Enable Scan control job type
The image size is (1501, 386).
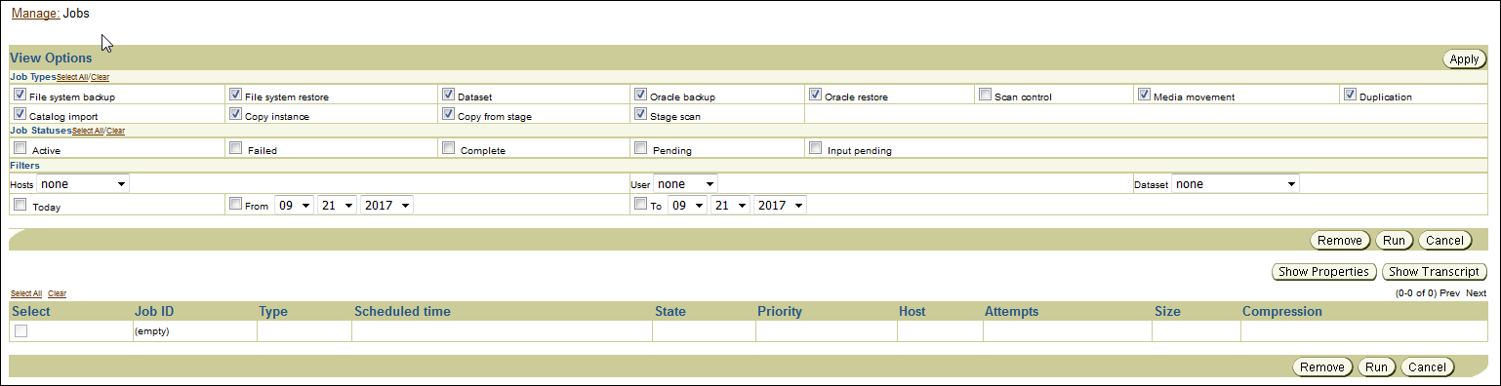pyautogui.click(x=985, y=96)
